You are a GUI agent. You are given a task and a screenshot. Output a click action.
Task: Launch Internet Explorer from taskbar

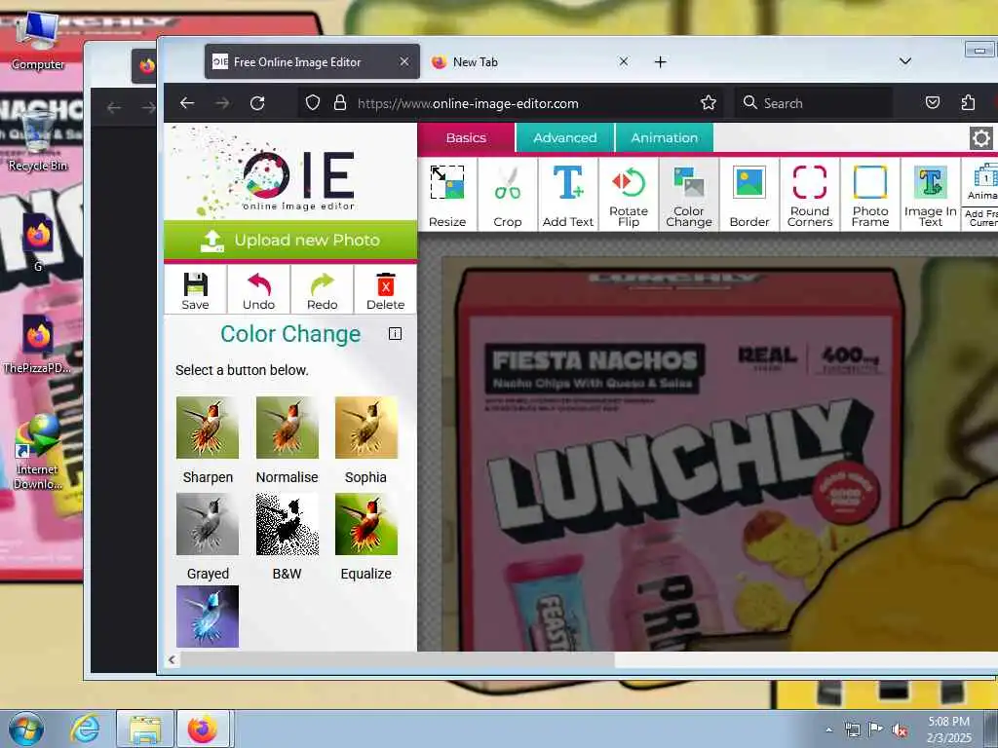tap(85, 729)
